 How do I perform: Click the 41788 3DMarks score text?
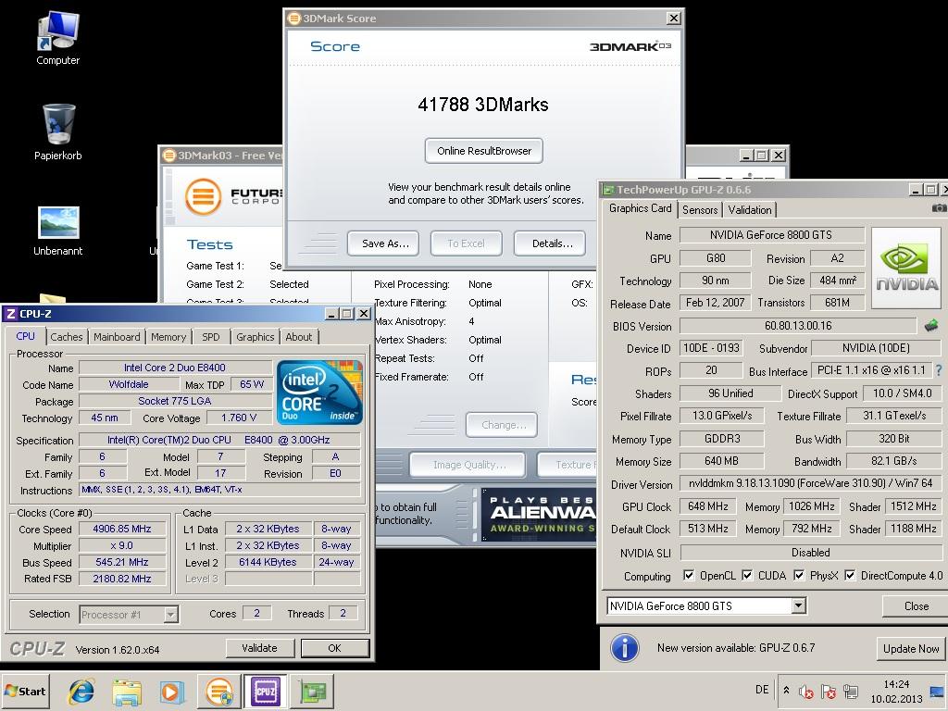pos(483,106)
